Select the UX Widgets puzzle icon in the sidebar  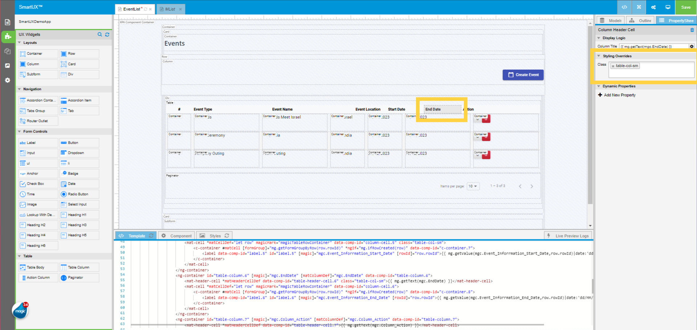(7, 37)
